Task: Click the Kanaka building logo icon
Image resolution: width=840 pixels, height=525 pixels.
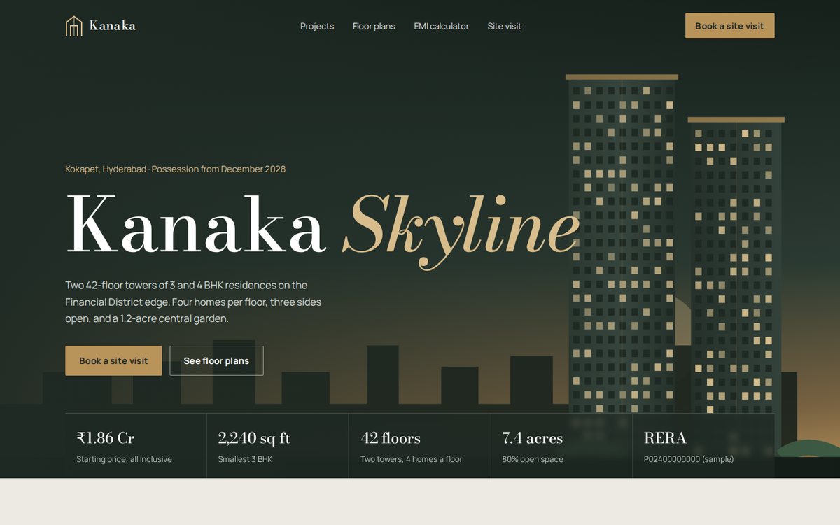Action: (x=74, y=26)
